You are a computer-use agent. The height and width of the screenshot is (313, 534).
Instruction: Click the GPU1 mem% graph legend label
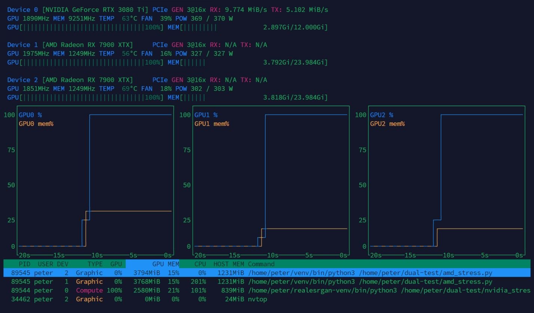(x=212, y=124)
